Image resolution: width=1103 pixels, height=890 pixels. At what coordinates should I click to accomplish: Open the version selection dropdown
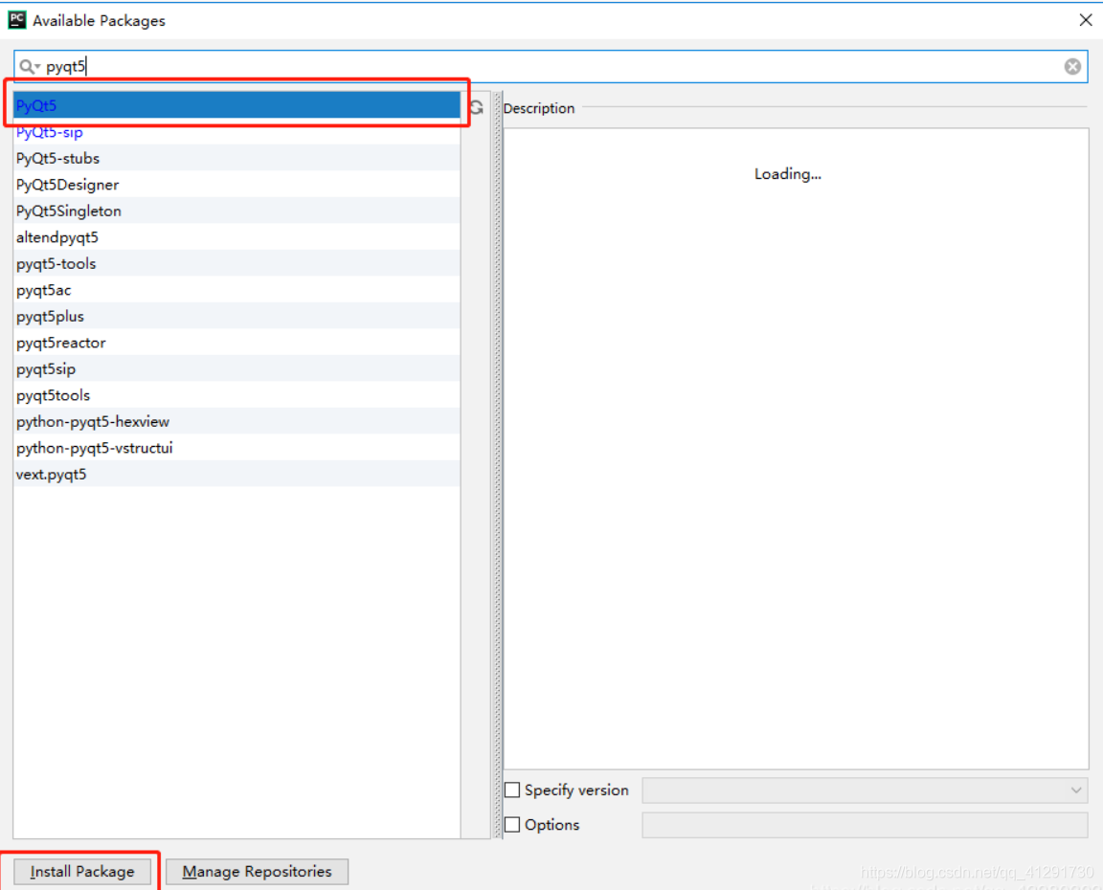[1076, 790]
